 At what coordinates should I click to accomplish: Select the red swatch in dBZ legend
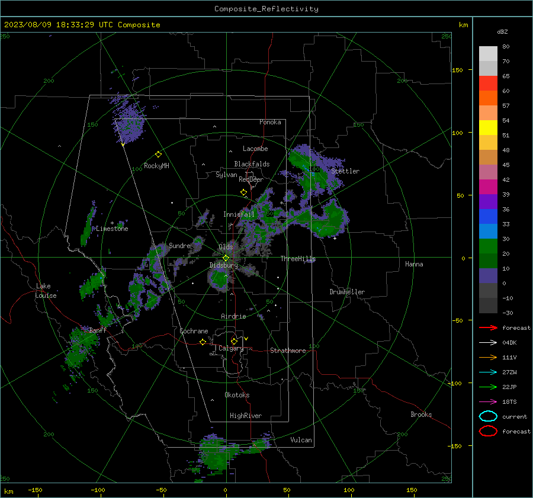coord(488,83)
